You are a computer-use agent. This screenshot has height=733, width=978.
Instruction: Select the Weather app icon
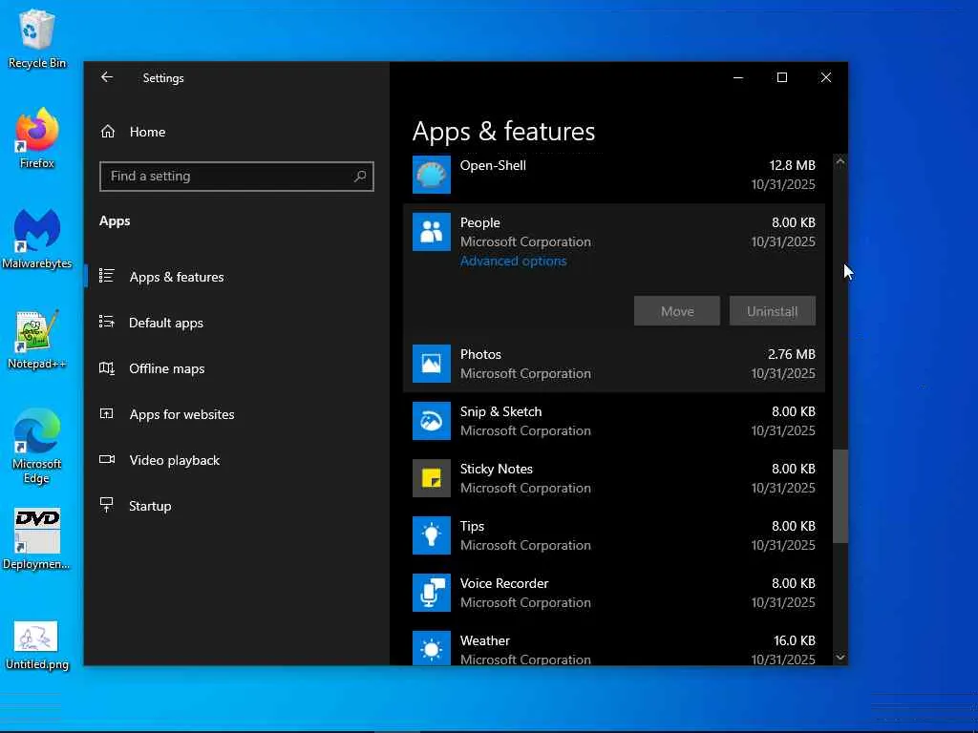pos(432,648)
